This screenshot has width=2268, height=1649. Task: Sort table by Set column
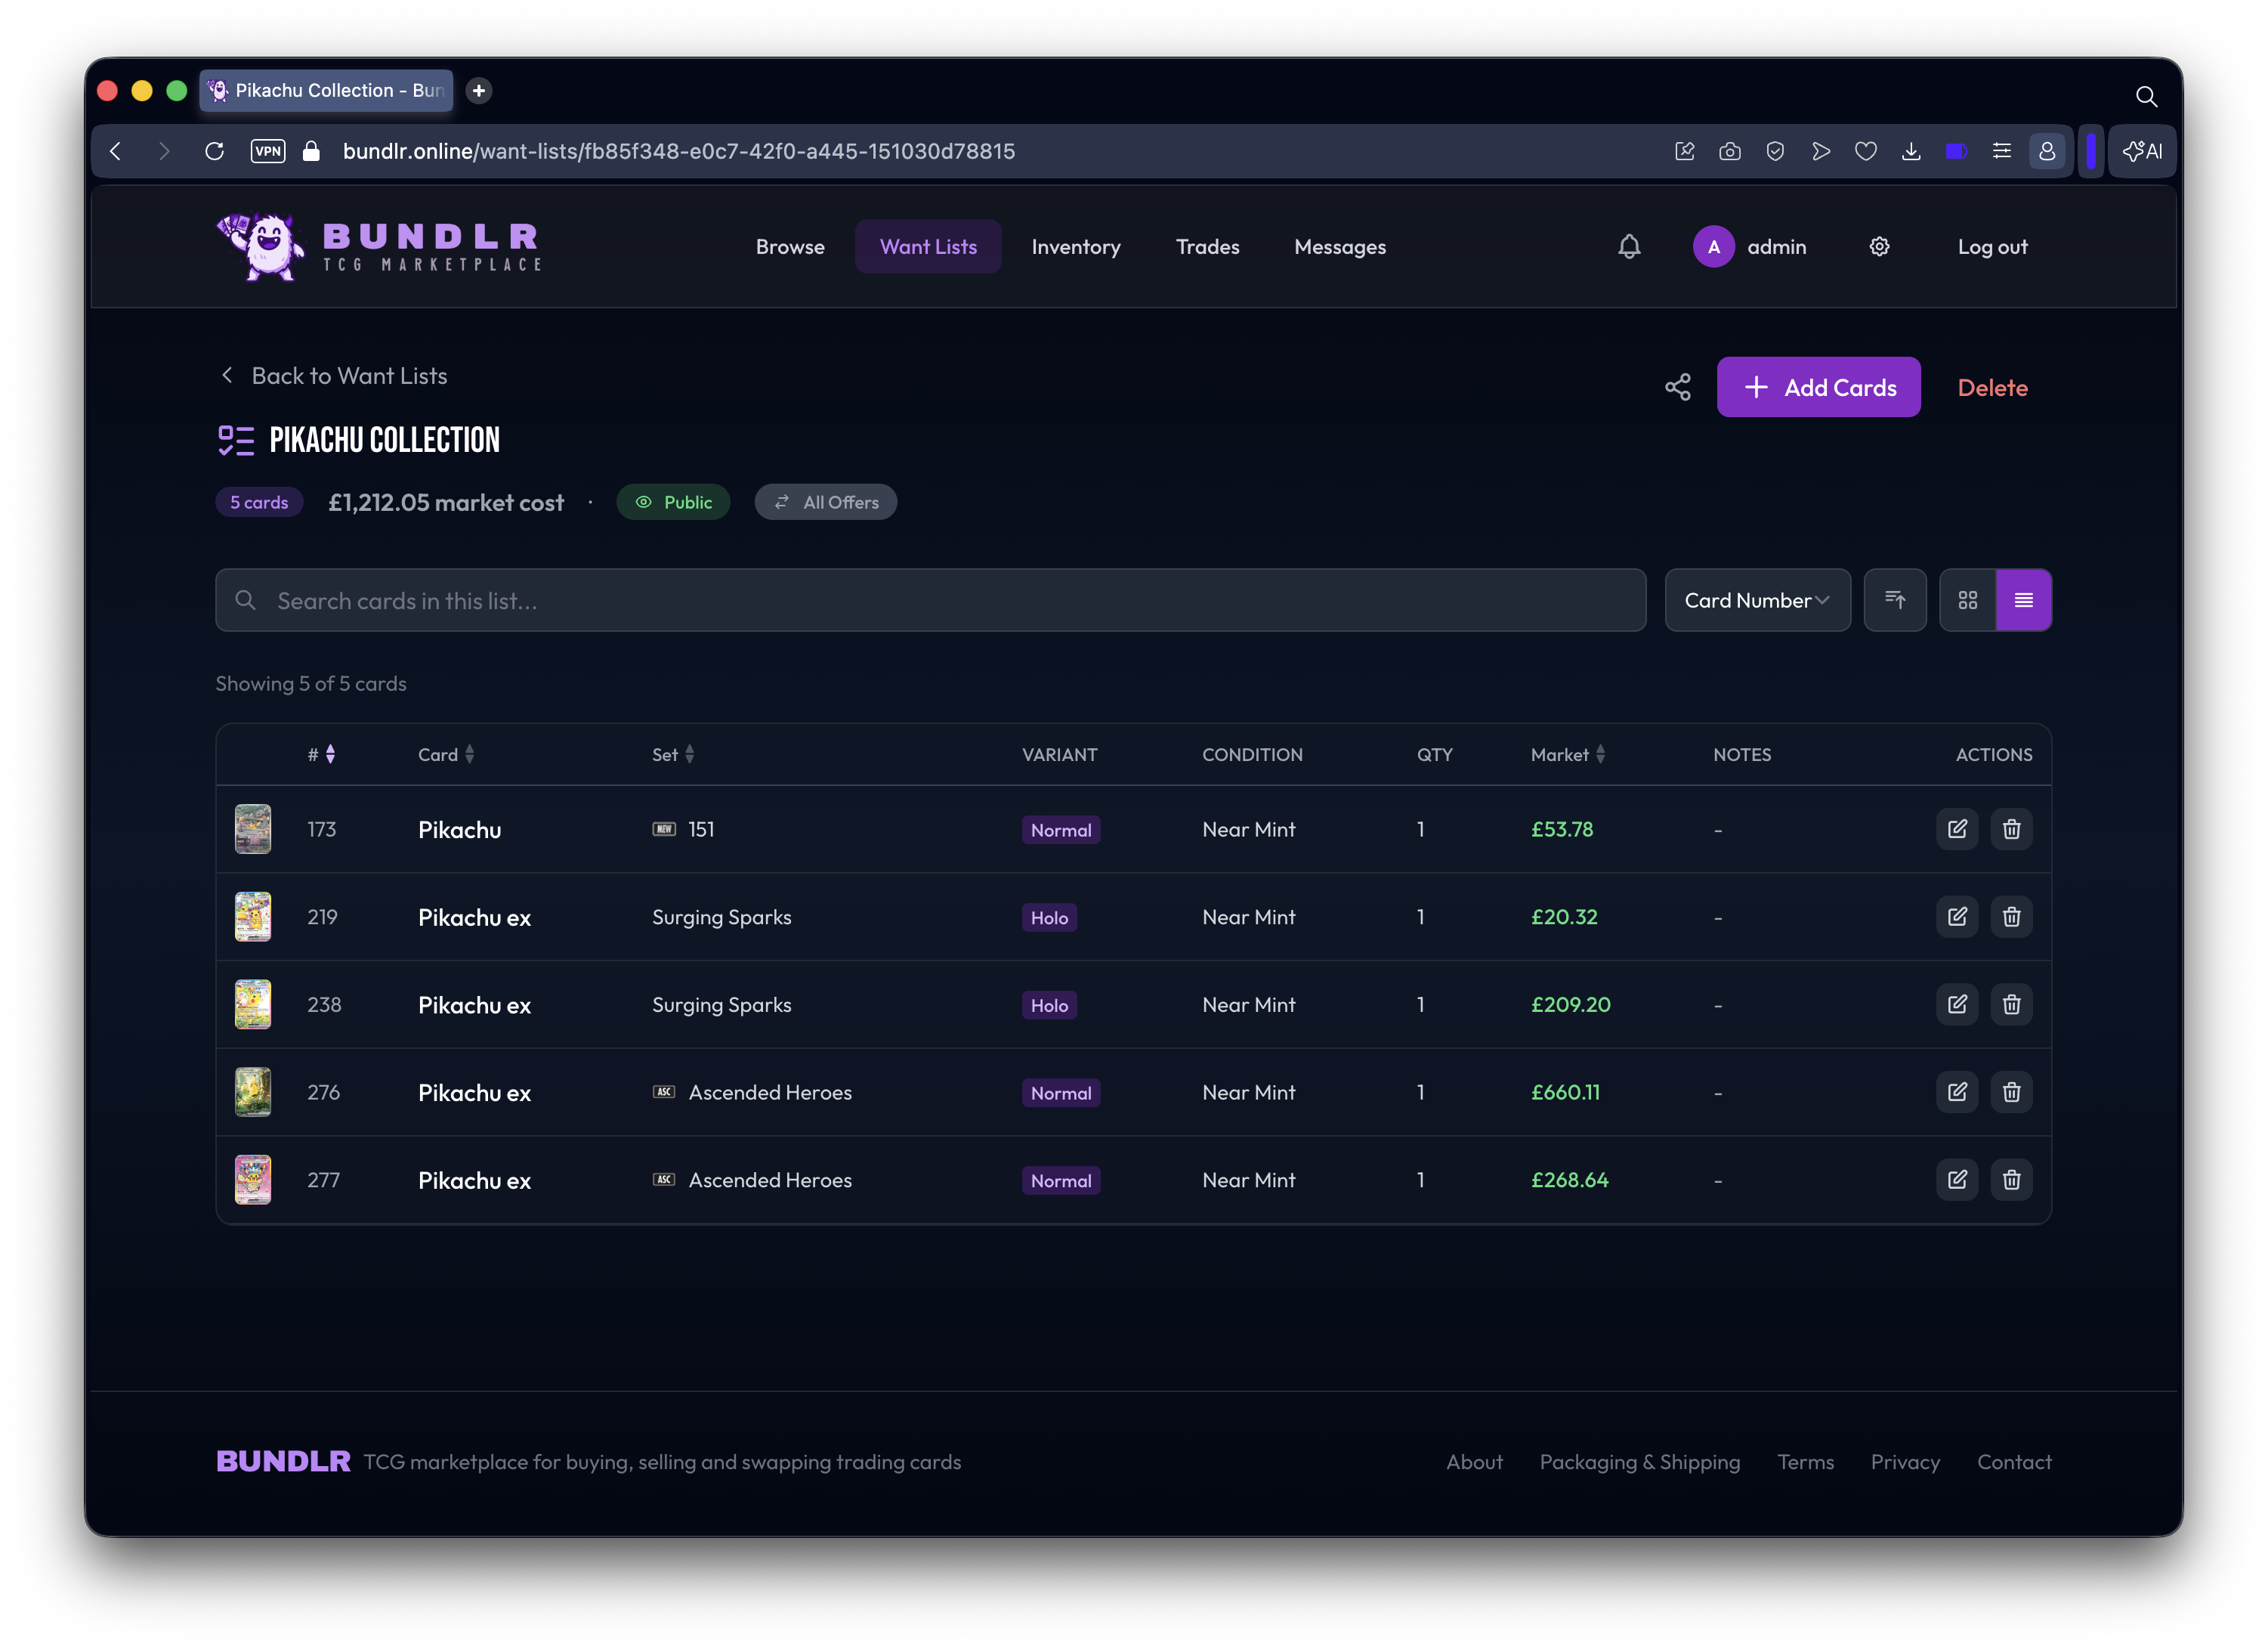pyautogui.click(x=673, y=753)
